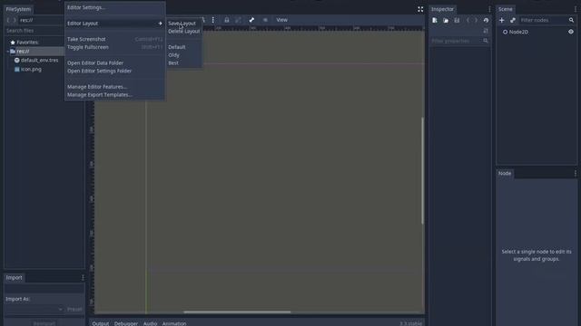Click the res:// path field
Viewport: 581px width, 326px height.
(x=42, y=20)
